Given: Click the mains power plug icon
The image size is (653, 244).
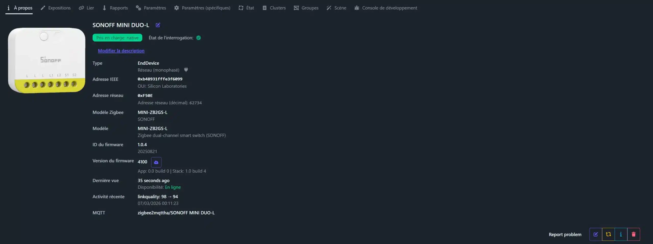Looking at the screenshot, I should point(186,70).
